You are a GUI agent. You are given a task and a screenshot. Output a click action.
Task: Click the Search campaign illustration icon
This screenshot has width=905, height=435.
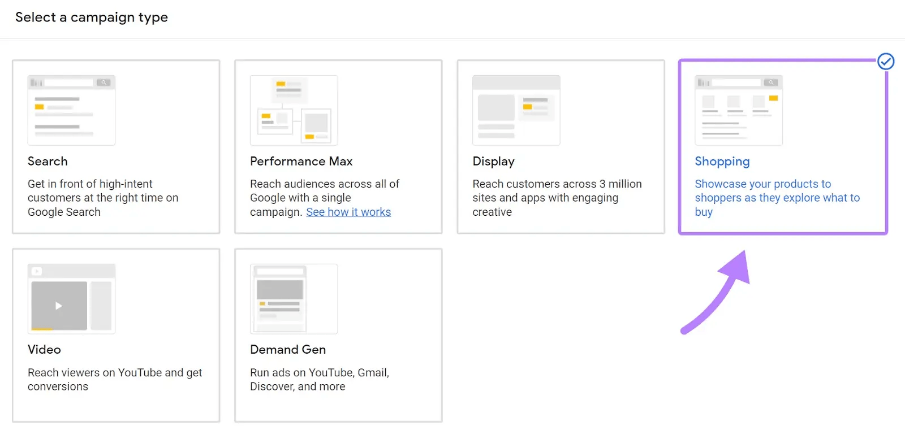71,110
